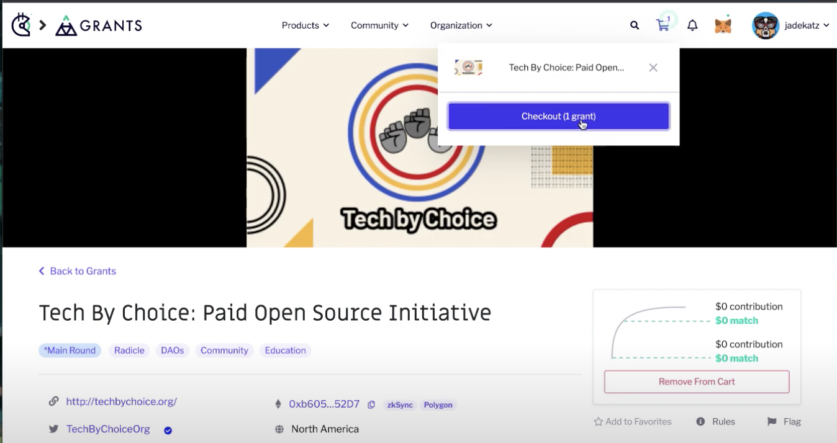Select the Education tag
The image size is (837, 443).
(x=285, y=351)
